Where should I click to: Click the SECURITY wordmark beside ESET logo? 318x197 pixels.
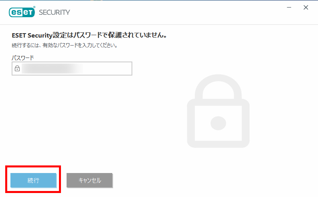[x=55, y=12]
